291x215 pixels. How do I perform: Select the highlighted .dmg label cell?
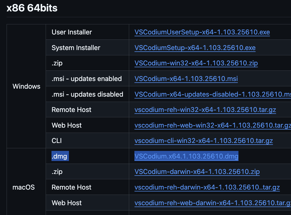60,156
